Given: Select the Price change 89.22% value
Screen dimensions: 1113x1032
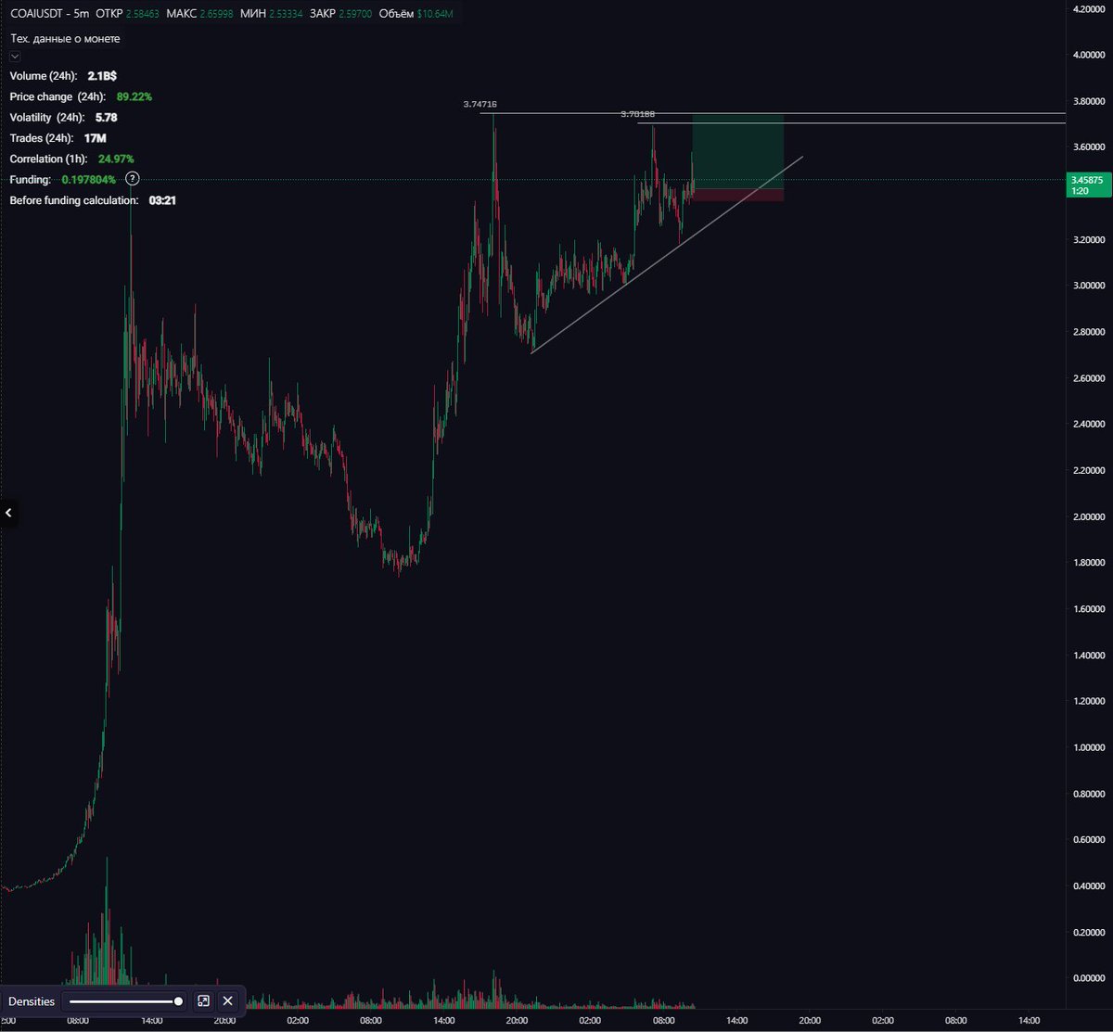Looking at the screenshot, I should 134,96.
